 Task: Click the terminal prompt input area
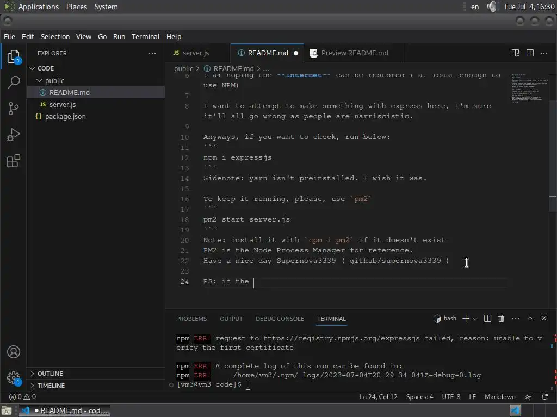(x=248, y=385)
